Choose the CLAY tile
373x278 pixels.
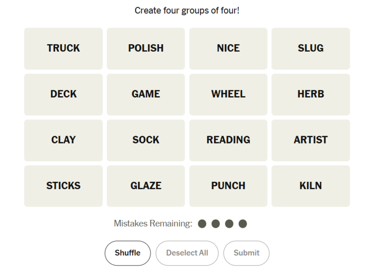point(63,140)
